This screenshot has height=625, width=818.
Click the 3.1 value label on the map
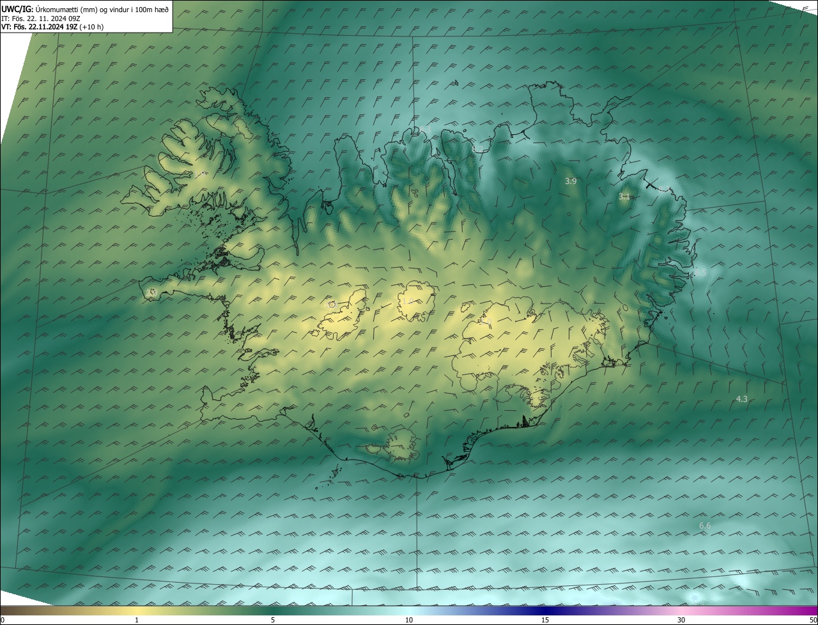pos(624,197)
